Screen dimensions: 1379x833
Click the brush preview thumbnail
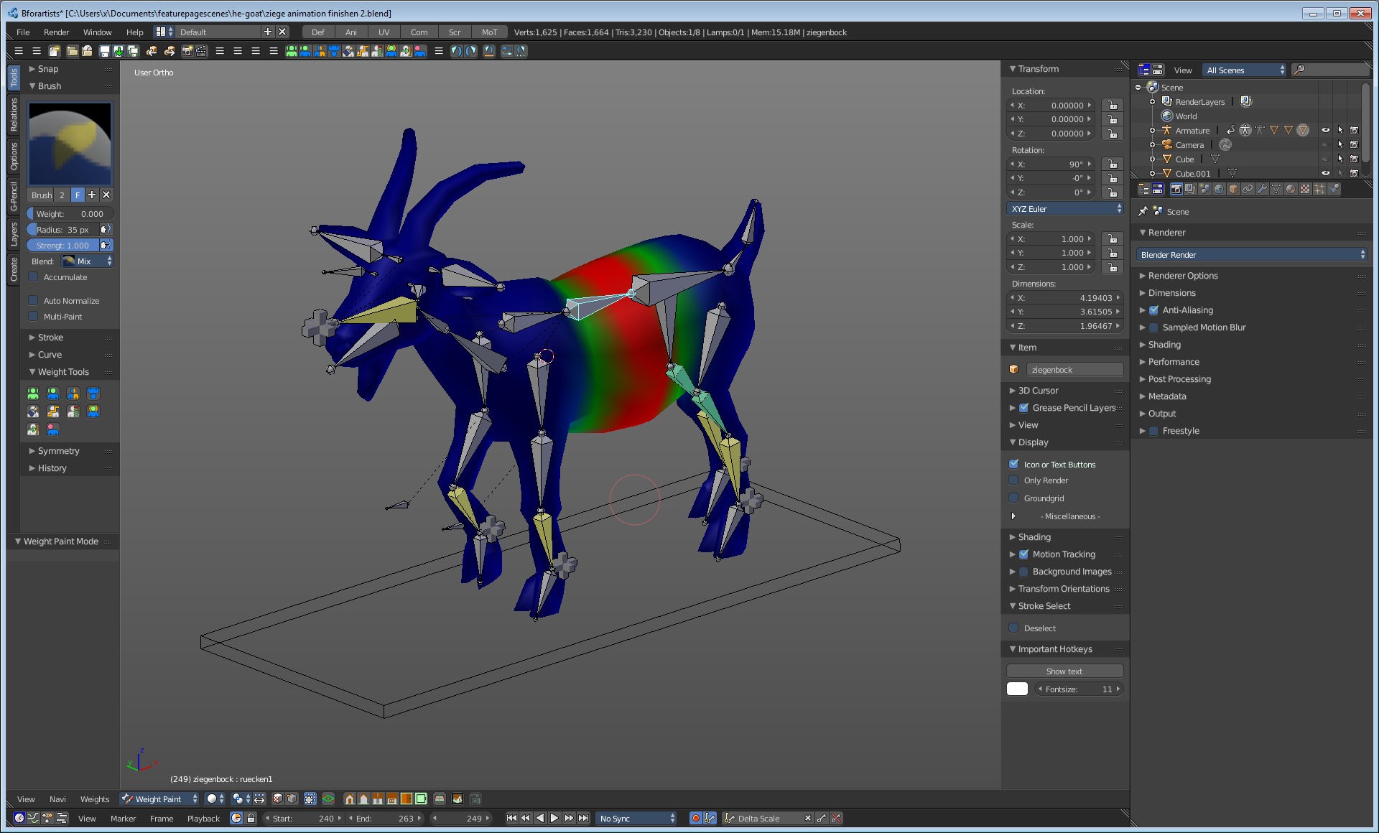pyautogui.click(x=70, y=144)
